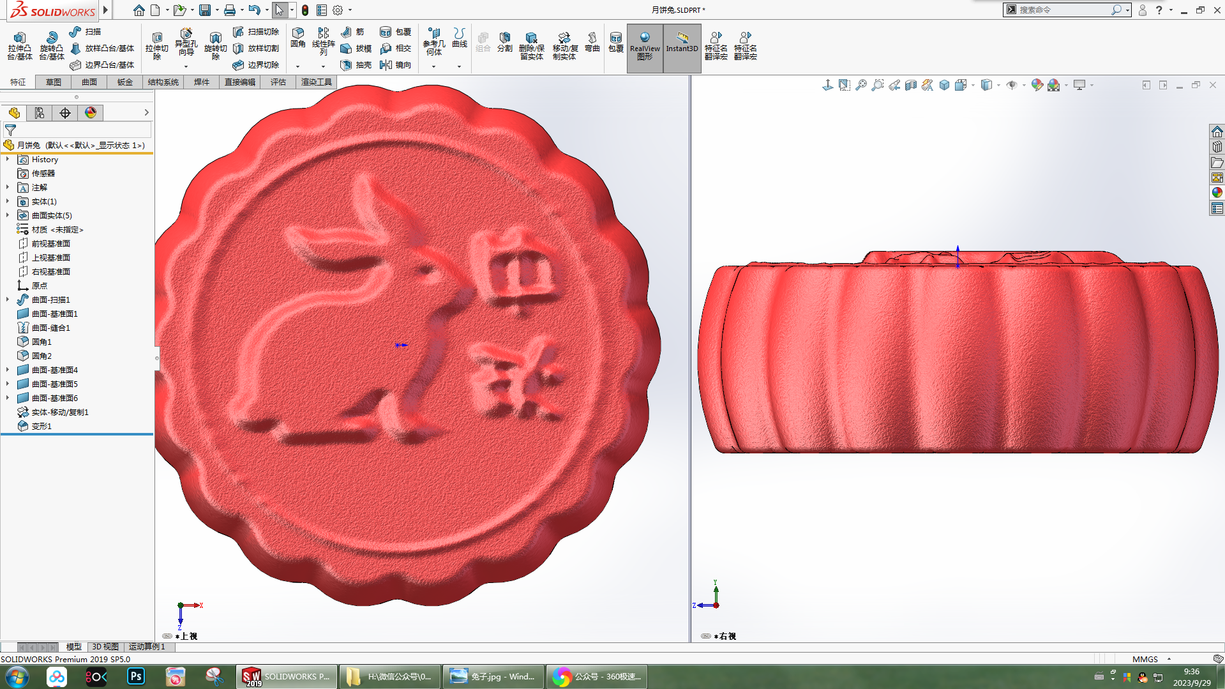Open 参考几何体 reference geometry tool
1225x689 pixels.
tap(434, 41)
